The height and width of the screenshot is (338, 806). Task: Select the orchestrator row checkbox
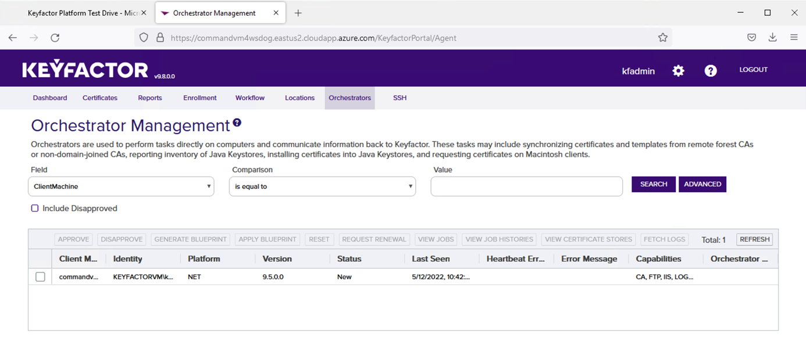[x=40, y=277]
